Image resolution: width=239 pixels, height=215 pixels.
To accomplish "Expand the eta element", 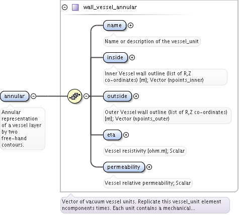I will [x=126, y=135].
